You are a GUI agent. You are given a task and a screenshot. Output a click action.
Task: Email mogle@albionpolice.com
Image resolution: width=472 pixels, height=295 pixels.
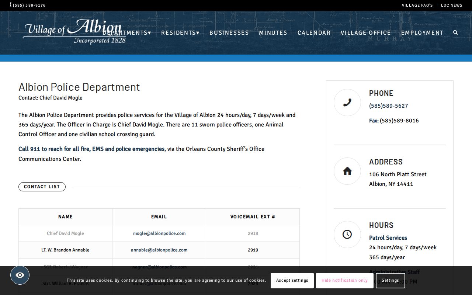click(x=159, y=233)
